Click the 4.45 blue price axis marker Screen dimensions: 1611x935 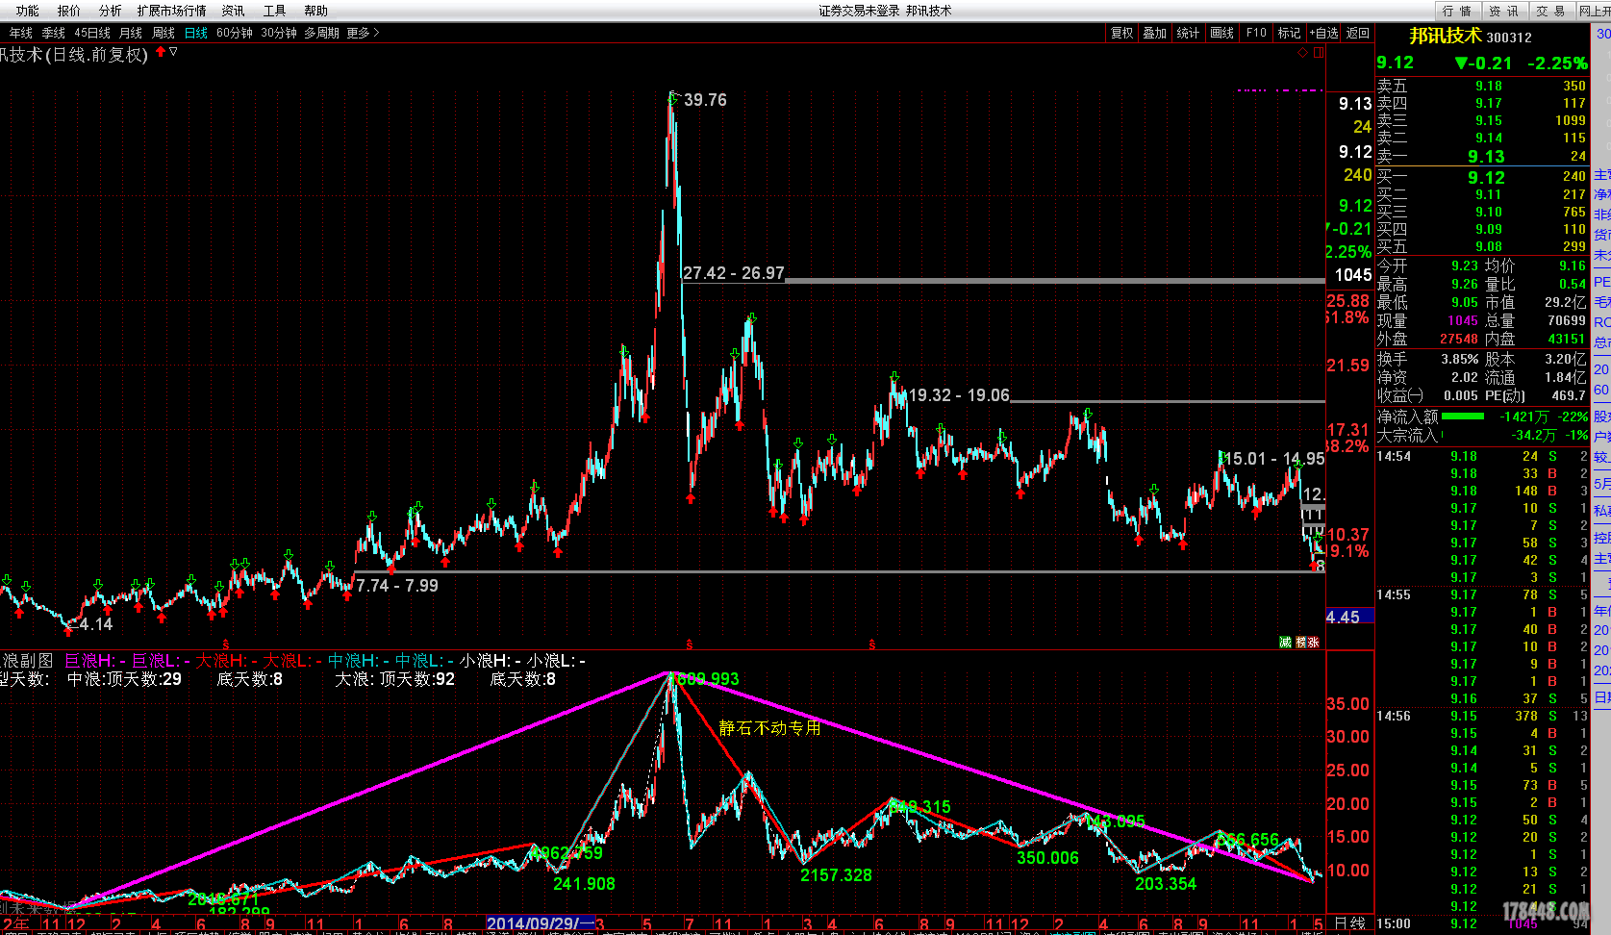click(1349, 618)
